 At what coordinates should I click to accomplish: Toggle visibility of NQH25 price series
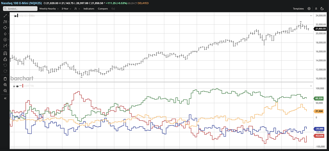tap(15, 16)
